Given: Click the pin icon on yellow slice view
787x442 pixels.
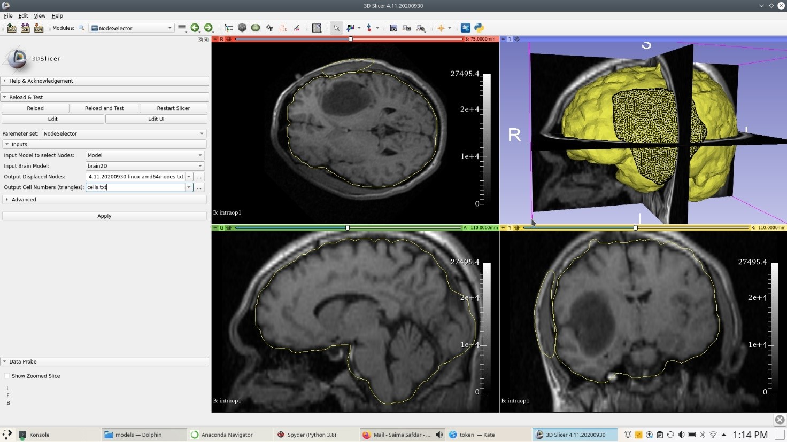Looking at the screenshot, I should (503, 227).
